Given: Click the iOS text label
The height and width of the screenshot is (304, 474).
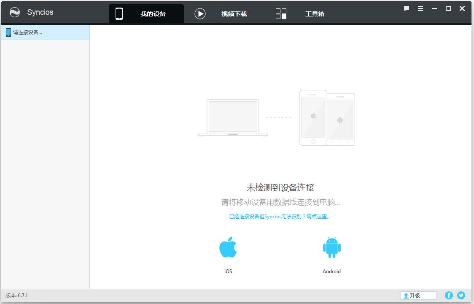Looking at the screenshot, I should coord(228,271).
